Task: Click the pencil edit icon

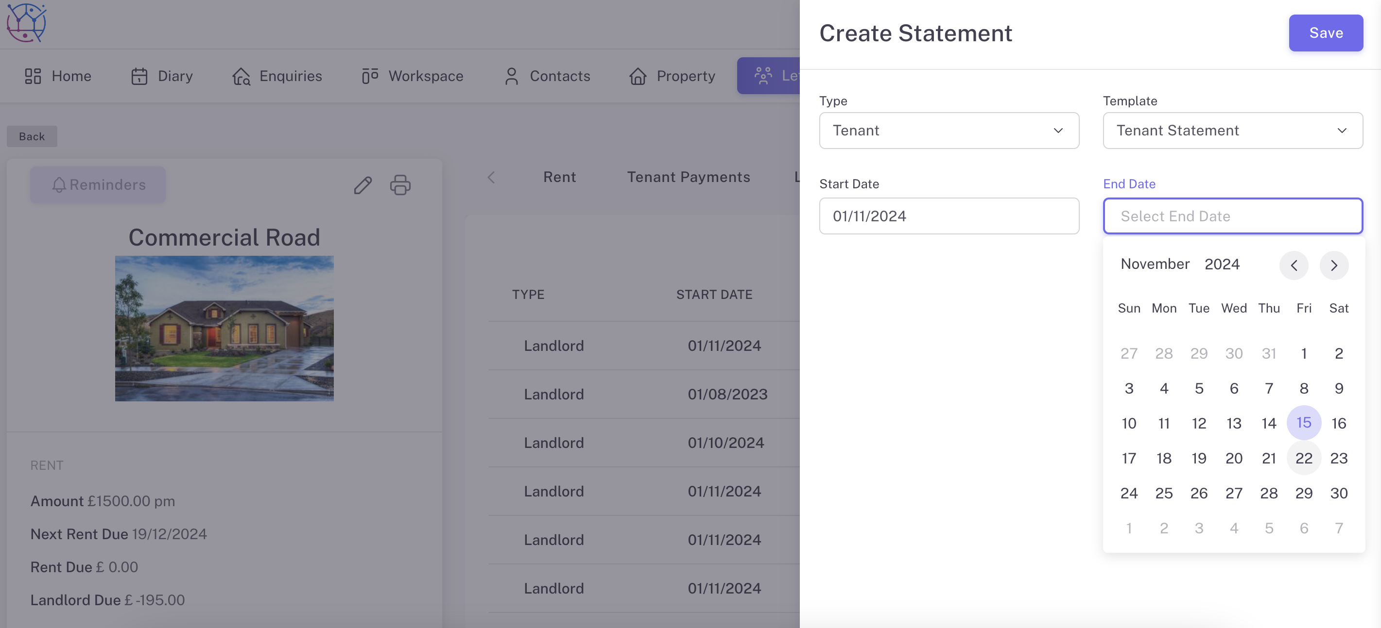Action: 363,185
